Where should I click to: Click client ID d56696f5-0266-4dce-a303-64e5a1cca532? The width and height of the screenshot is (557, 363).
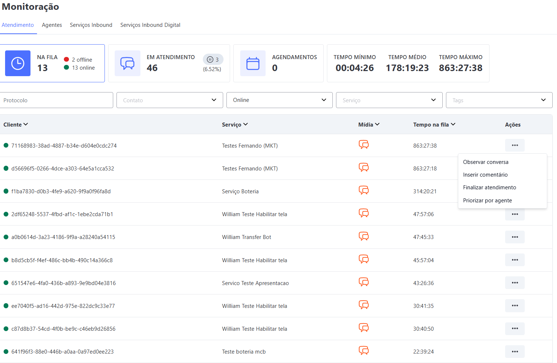[63, 169]
